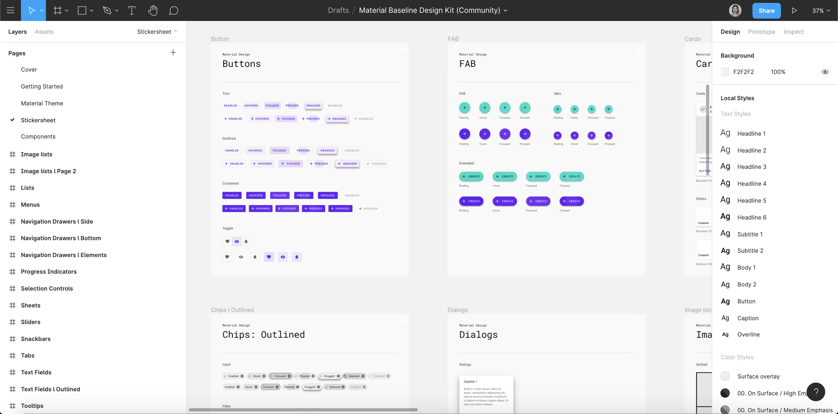Select the Rectangle shape tool

pyautogui.click(x=82, y=10)
